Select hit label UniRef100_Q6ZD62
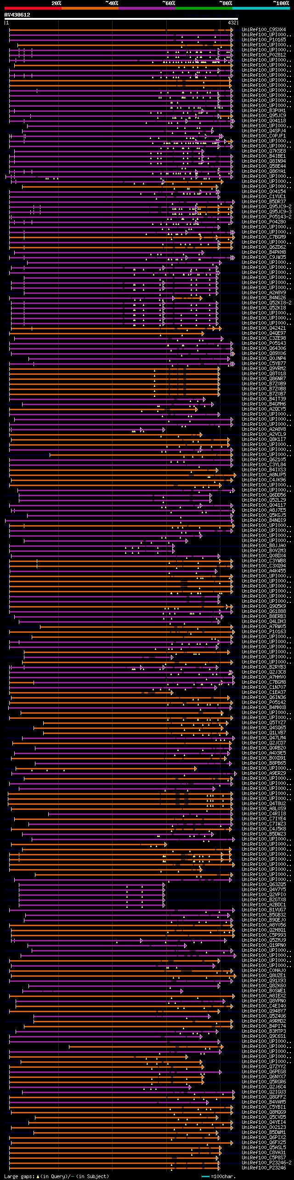The image size is (294, 1180). coord(264,247)
